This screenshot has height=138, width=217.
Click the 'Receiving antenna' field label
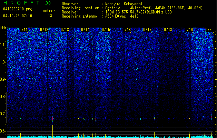(x=79, y=16)
